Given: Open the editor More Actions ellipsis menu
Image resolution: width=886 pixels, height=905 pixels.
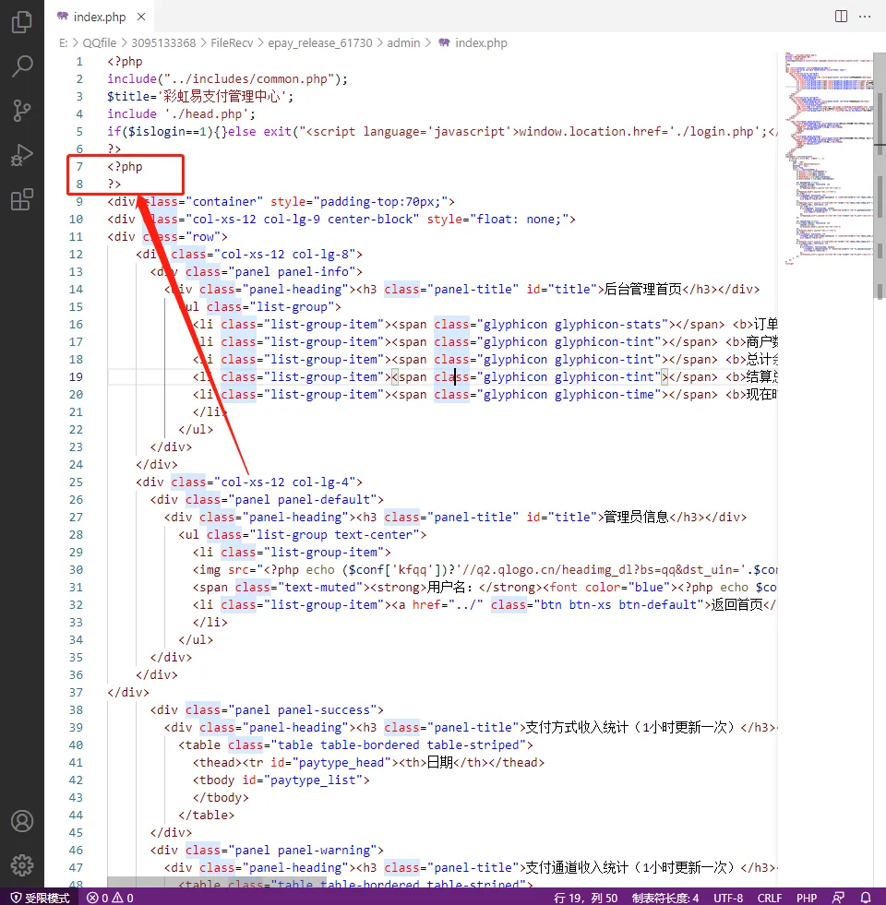Looking at the screenshot, I should (866, 16).
